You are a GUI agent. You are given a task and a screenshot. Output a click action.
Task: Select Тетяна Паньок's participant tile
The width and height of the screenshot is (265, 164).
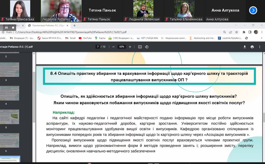point(102,11)
